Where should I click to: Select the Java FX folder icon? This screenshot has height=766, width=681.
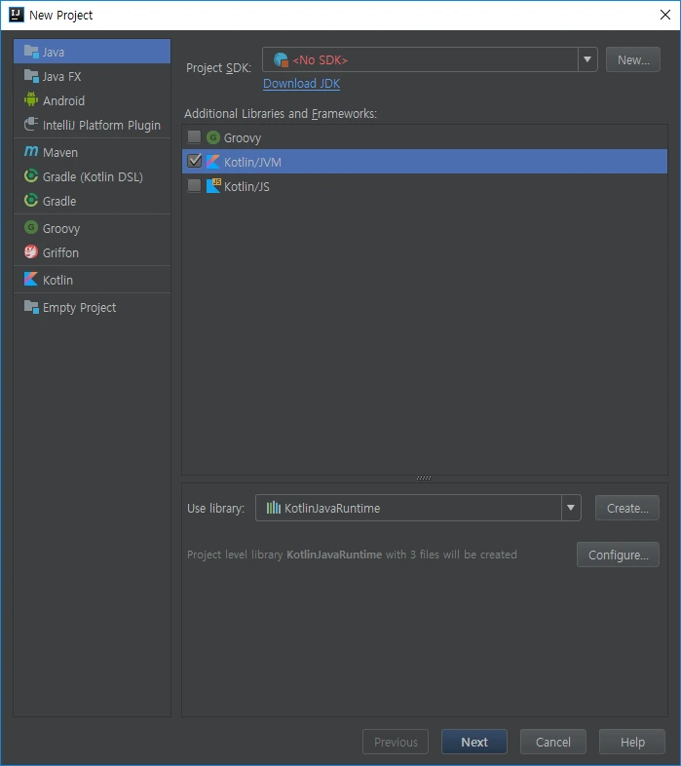point(31,76)
